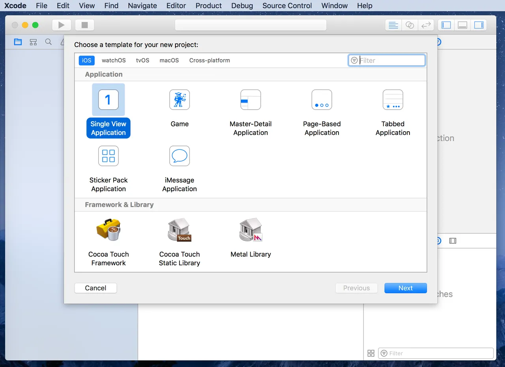Image resolution: width=505 pixels, height=367 pixels.
Task: Open the Xcode application menu
Action: click(x=15, y=6)
